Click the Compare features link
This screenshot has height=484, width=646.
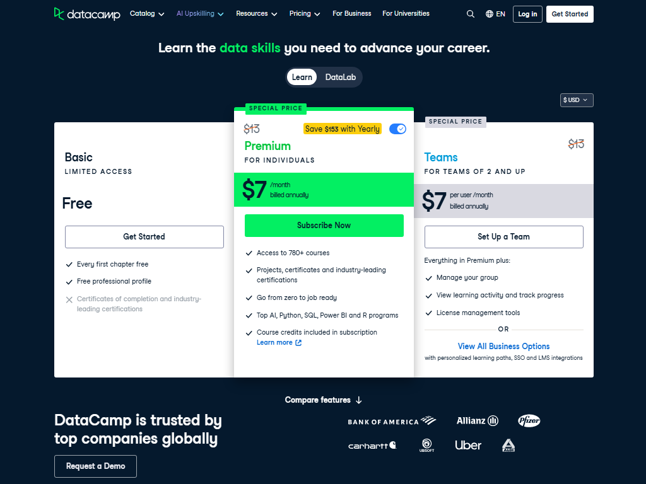pyautogui.click(x=324, y=400)
